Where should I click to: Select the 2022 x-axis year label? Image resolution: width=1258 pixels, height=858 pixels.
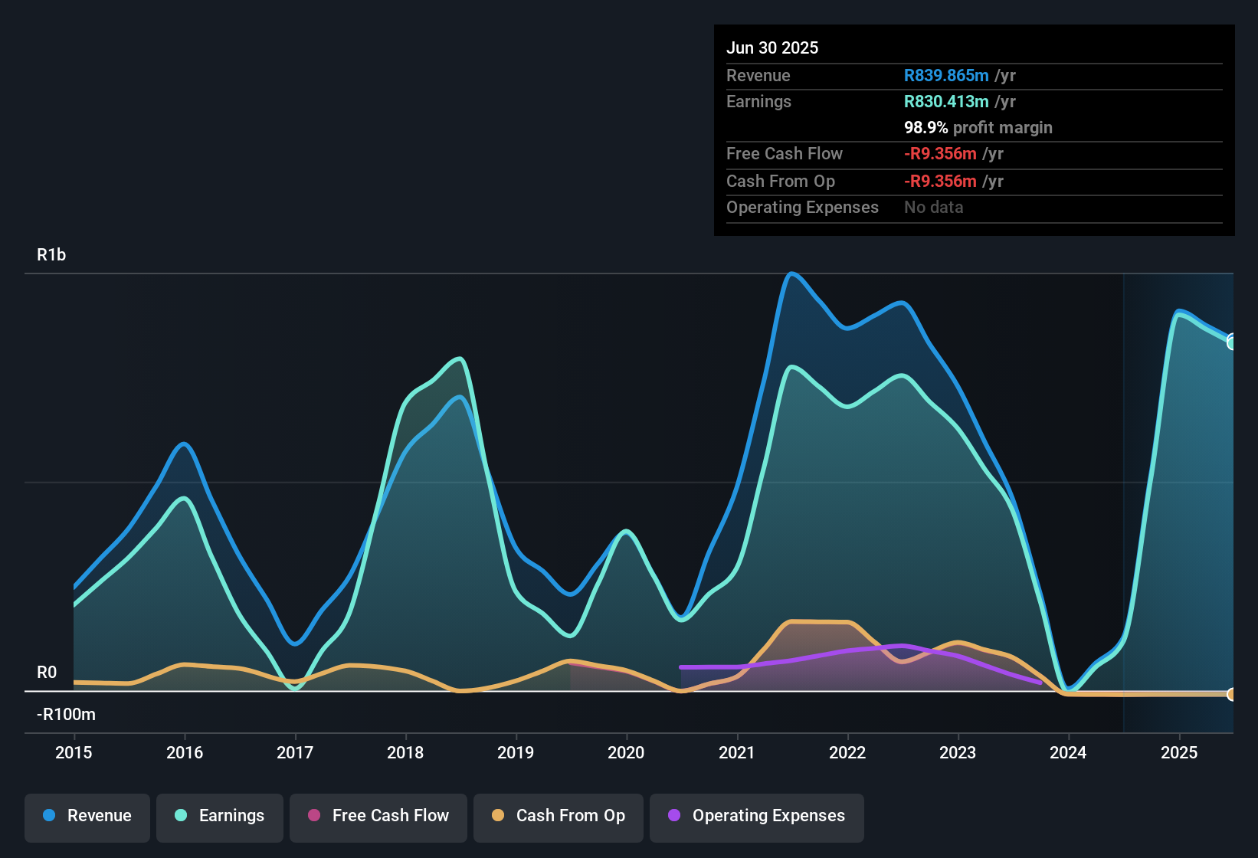pyautogui.click(x=847, y=752)
